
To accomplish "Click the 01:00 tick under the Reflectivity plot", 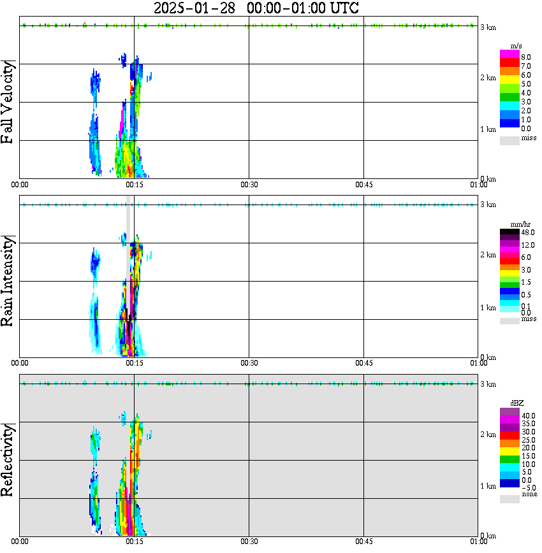I will [x=478, y=541].
